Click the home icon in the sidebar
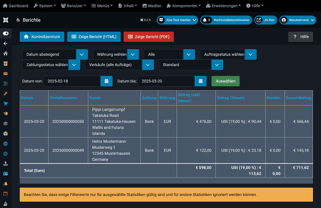Screen dimensions: 321x208 pyautogui.click(x=6, y=53)
